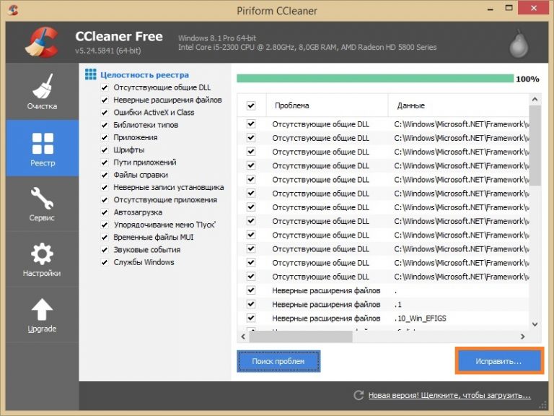Click the horizontal scrollbar right arrow

(x=522, y=337)
